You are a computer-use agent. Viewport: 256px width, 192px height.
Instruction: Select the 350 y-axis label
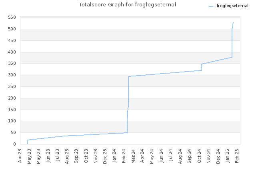[x=12, y=63]
